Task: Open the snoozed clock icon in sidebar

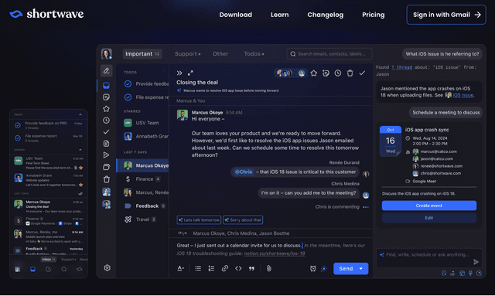Action: point(107,121)
